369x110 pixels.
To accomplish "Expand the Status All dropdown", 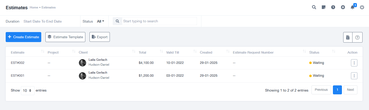I will tap(101, 21).
